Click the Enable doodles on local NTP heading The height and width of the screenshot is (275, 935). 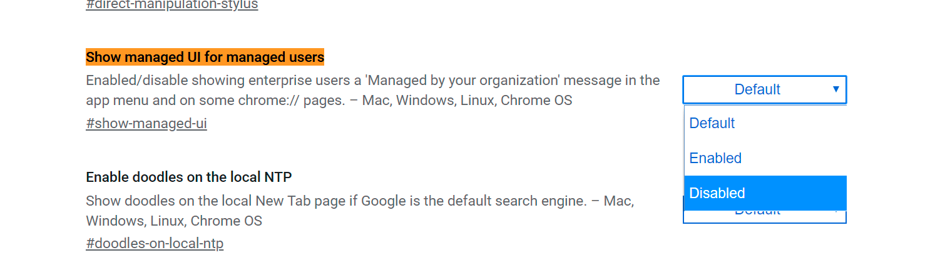189,177
